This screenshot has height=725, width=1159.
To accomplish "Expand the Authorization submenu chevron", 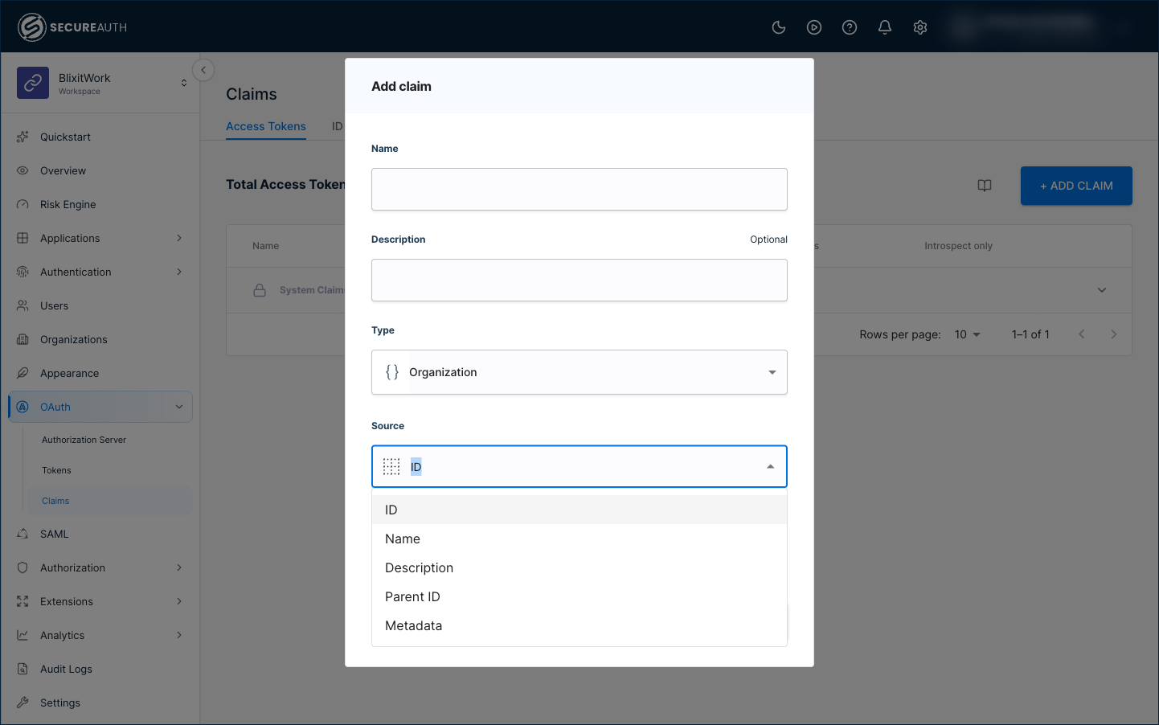I will pyautogui.click(x=179, y=567).
